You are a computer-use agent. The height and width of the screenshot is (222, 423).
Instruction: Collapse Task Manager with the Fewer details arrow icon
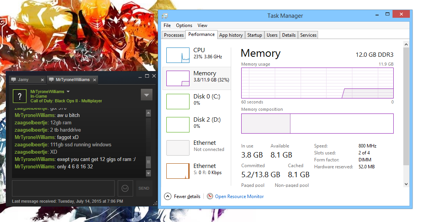tap(168, 197)
